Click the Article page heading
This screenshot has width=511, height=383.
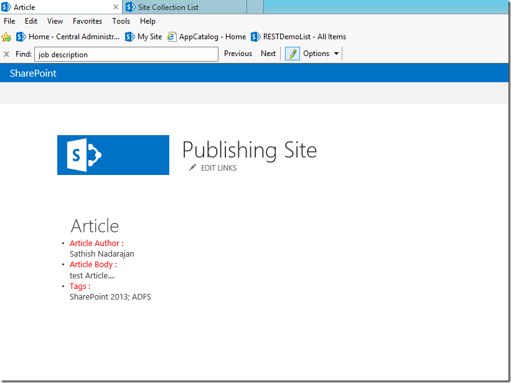tap(95, 226)
